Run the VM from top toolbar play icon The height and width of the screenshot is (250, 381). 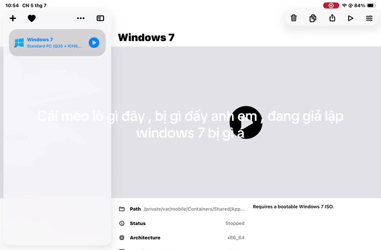350,18
